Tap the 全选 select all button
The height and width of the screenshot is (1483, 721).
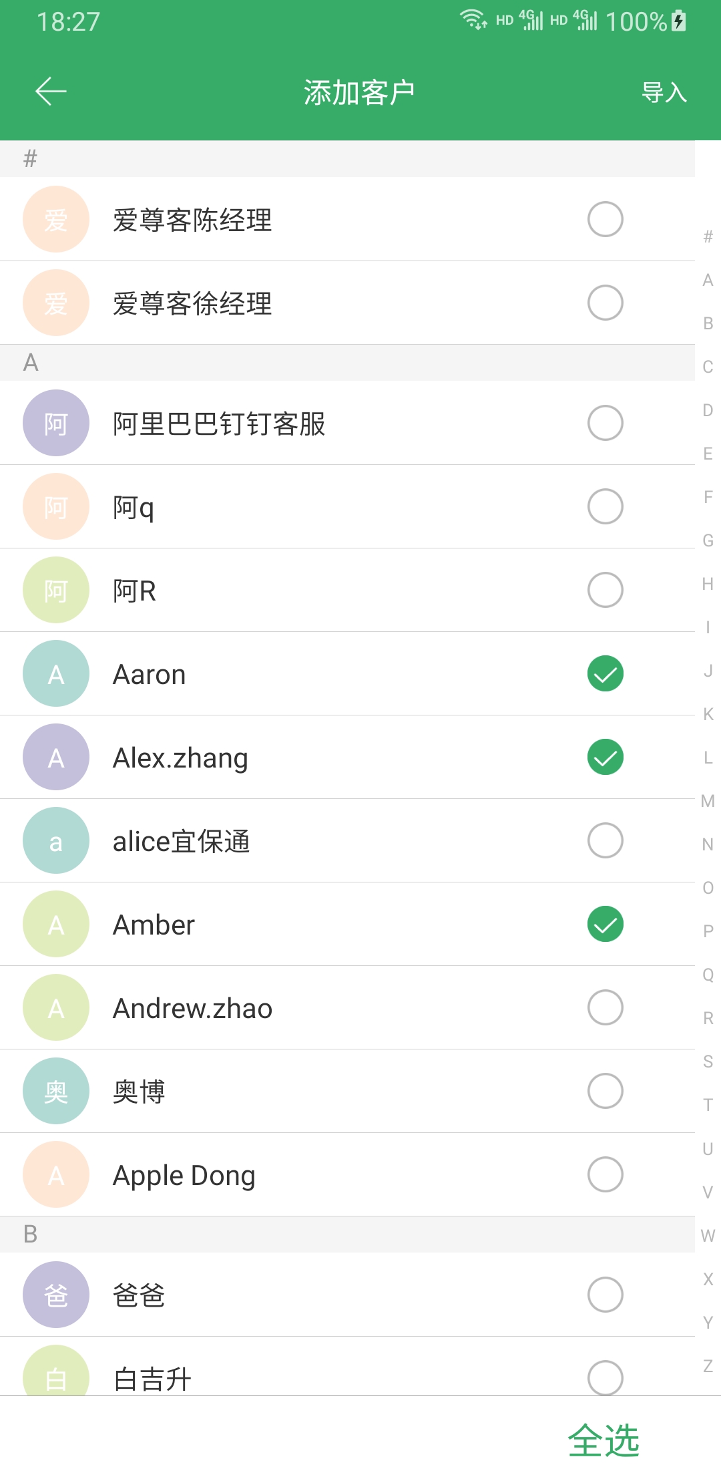click(604, 1440)
